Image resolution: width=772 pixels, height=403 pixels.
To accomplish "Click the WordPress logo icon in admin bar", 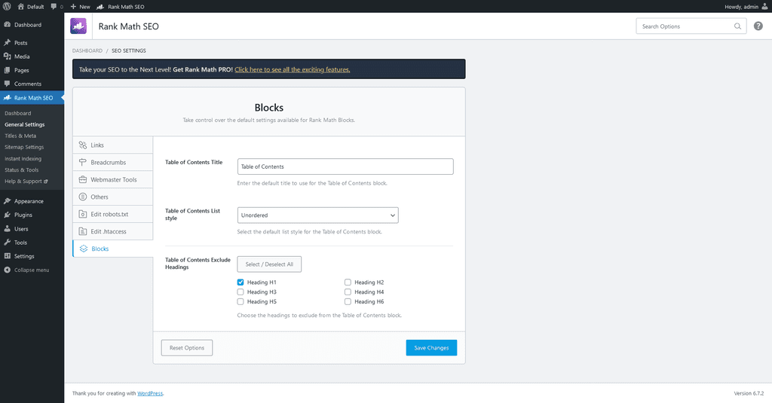I will pos(7,6).
